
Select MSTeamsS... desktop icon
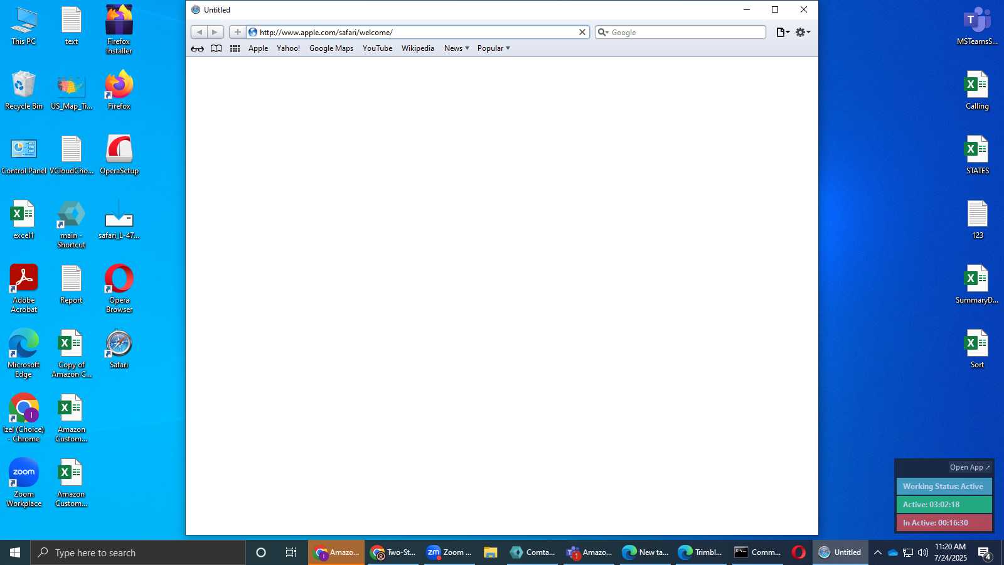[x=977, y=26]
